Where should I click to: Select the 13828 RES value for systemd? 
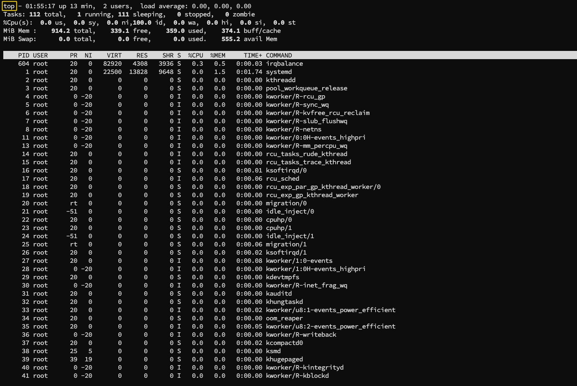[x=138, y=72]
